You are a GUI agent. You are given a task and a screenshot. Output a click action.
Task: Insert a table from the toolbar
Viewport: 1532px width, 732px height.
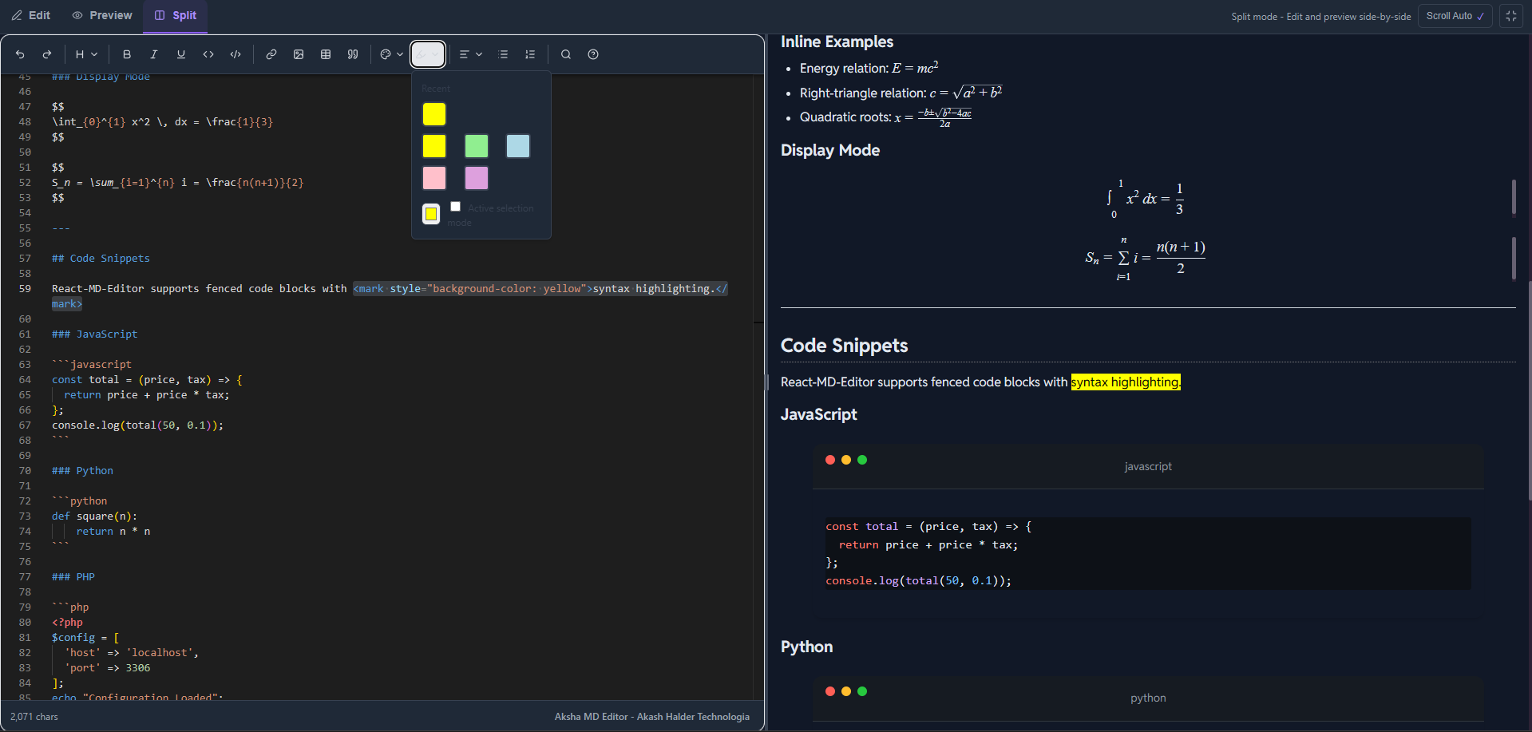tap(326, 54)
